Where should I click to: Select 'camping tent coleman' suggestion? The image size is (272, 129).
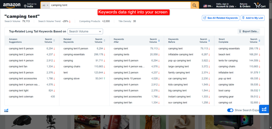point(21,97)
